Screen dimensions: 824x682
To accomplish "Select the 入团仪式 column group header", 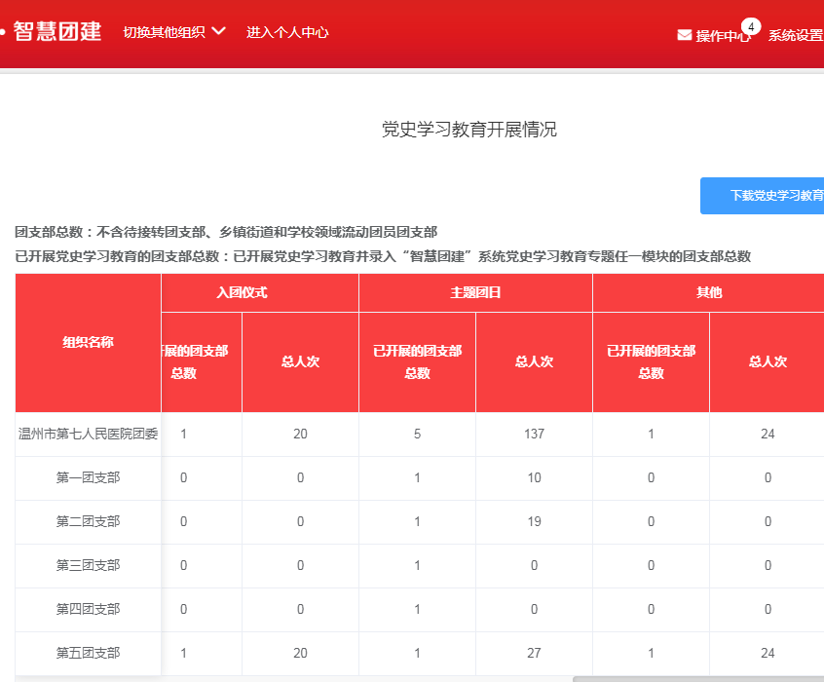I will (x=242, y=292).
